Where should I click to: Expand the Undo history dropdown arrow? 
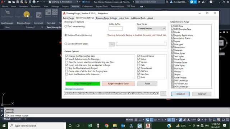[x=41, y=2]
